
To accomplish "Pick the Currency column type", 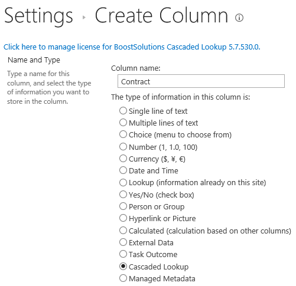I will tap(123, 159).
